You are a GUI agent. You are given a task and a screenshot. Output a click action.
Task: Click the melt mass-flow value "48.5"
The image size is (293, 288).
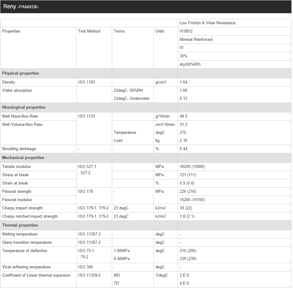183,116
